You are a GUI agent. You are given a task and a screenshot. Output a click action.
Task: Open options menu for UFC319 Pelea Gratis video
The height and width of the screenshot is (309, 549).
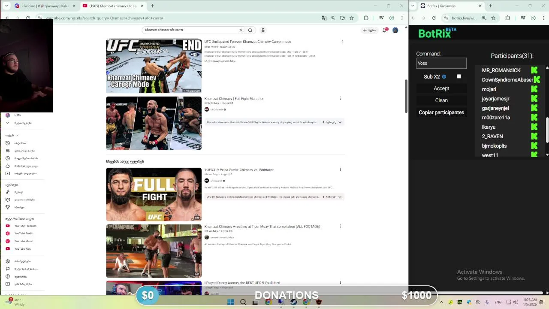click(341, 170)
